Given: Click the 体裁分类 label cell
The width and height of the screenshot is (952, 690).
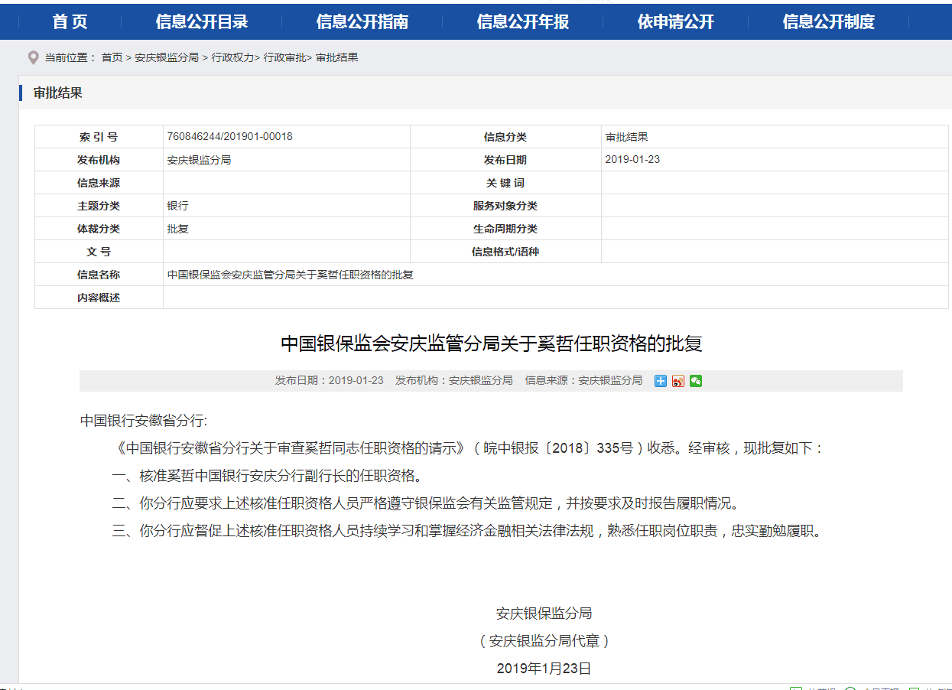Looking at the screenshot, I should (x=99, y=229).
